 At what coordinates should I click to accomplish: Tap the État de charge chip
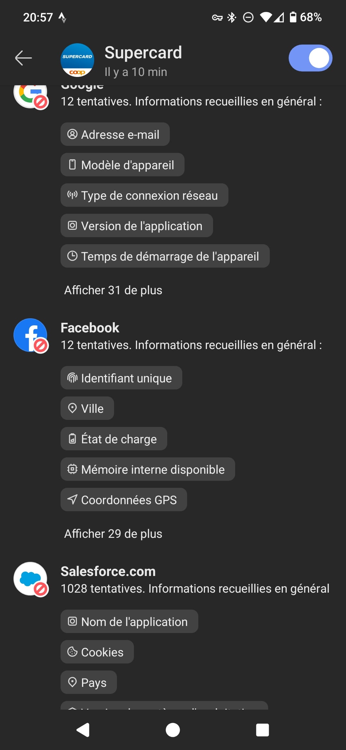[114, 439]
